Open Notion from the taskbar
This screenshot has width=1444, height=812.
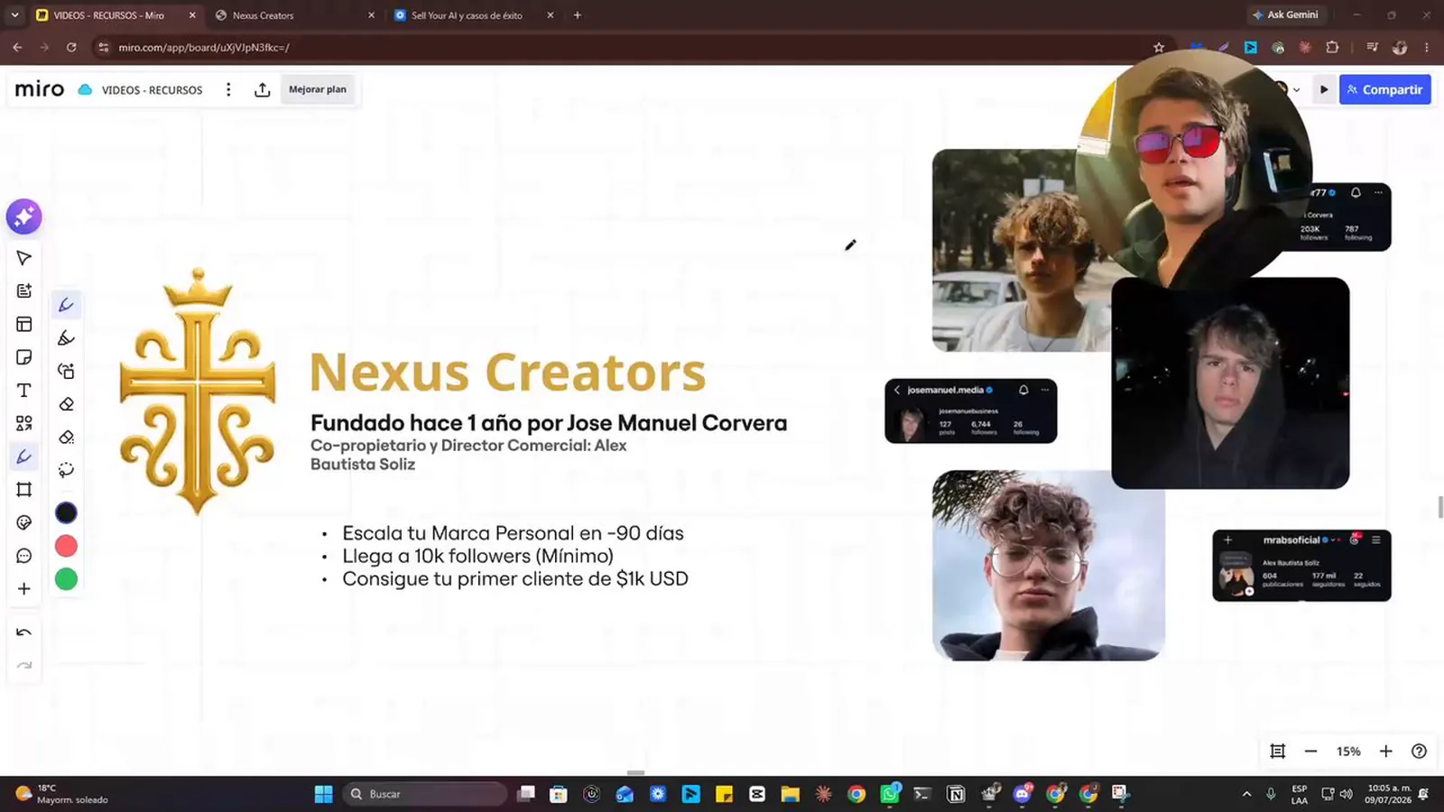[956, 794]
